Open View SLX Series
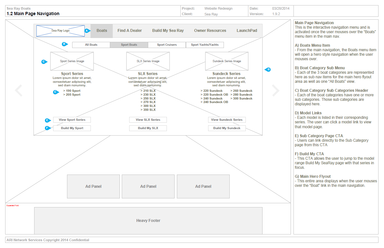This screenshot has height=248, width=384. [x=148, y=120]
